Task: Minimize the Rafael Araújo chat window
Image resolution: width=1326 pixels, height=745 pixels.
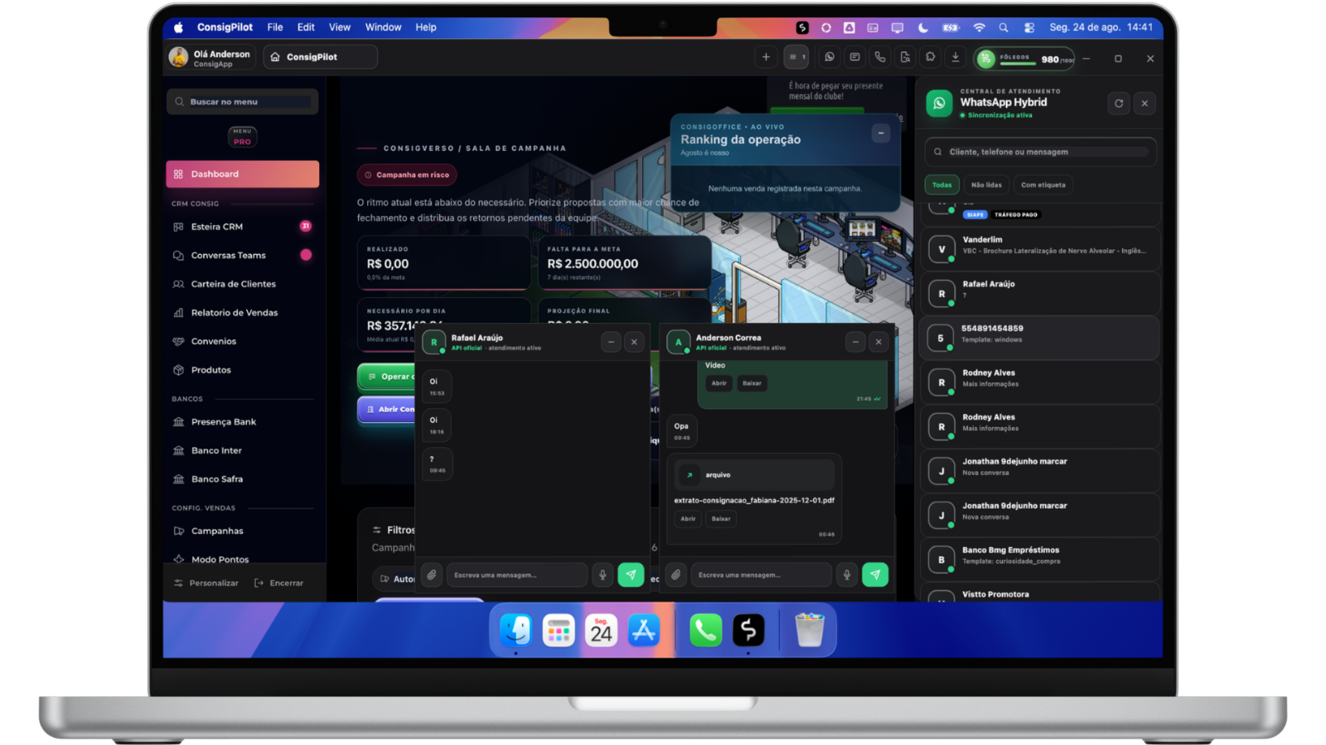Action: click(611, 342)
